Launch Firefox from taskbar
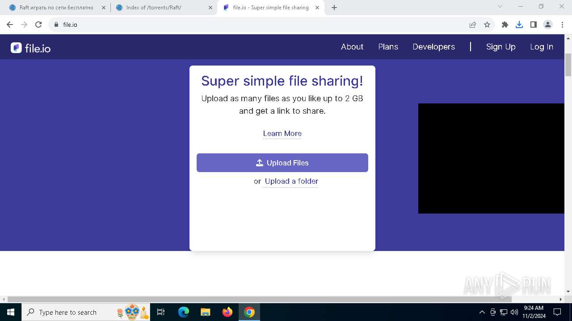572x321 pixels. coord(227,312)
